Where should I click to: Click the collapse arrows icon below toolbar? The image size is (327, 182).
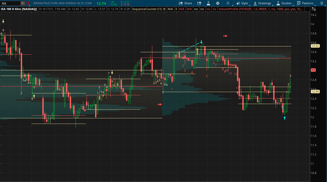click(314, 9)
